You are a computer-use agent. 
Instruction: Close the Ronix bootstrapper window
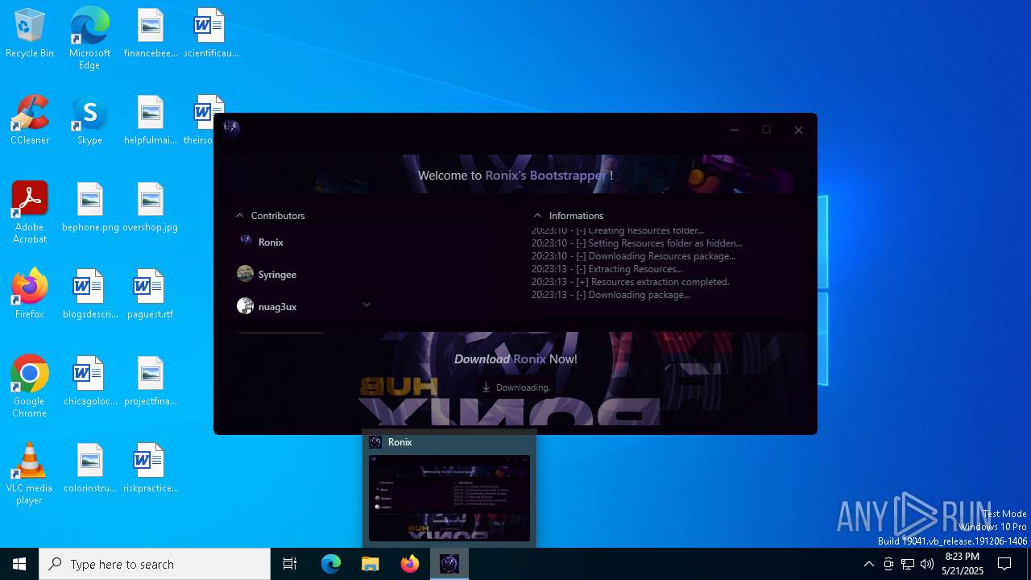(x=798, y=130)
